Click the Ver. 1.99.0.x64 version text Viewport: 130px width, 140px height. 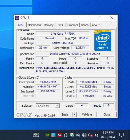point(45,116)
